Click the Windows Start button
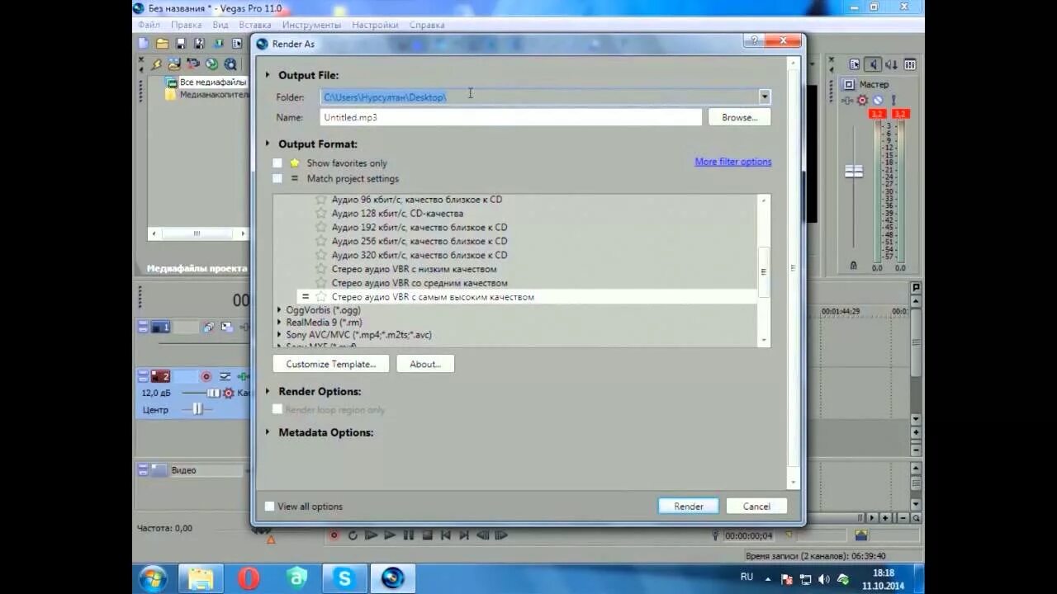Image resolution: width=1057 pixels, height=594 pixels. [153, 578]
